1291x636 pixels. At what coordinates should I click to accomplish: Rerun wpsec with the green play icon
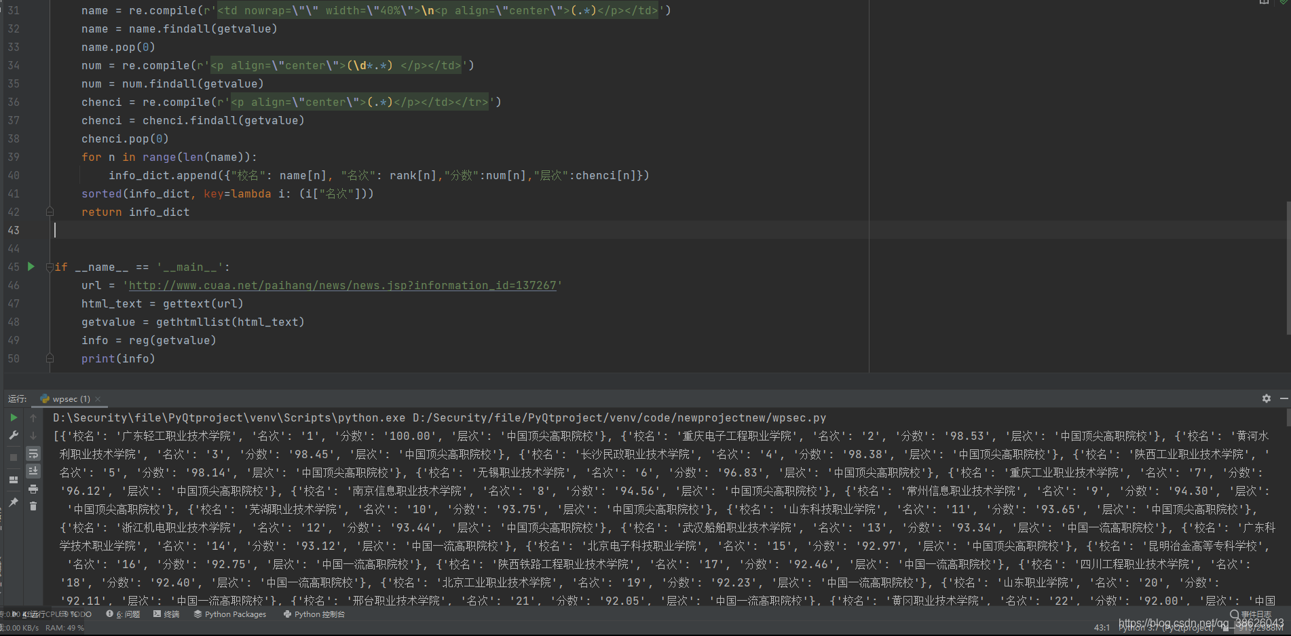pos(14,417)
